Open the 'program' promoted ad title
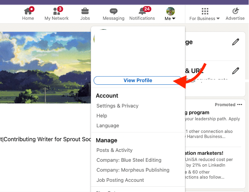249x192 pixels. pos(197,113)
